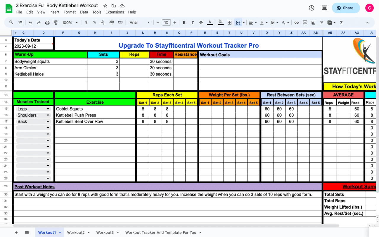Open the fill color picker
Image resolution: width=379 pixels, height=237 pixels.
click(x=220, y=23)
